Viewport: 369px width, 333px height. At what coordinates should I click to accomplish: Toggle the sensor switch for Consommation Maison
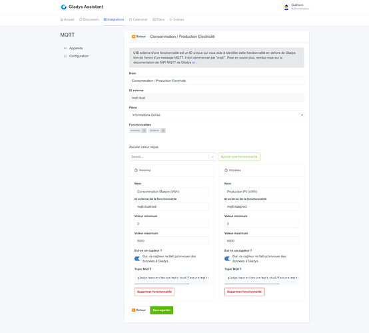[x=138, y=258]
